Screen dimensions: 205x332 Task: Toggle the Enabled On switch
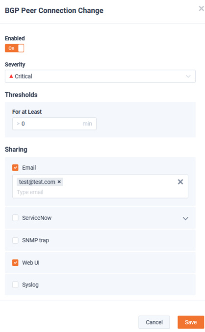14,48
